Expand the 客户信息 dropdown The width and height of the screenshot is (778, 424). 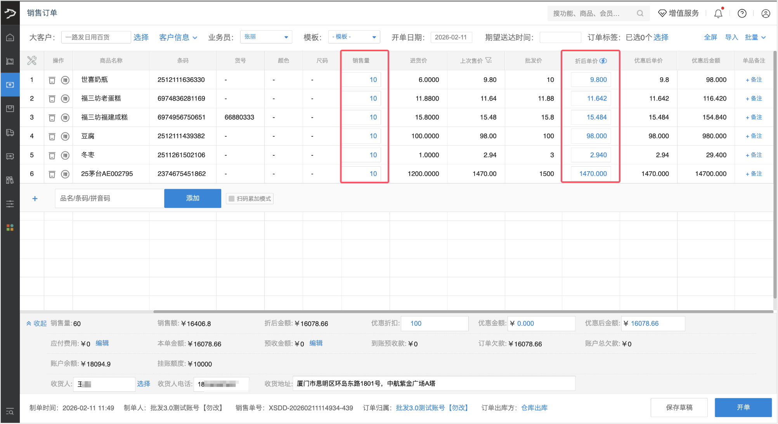click(178, 38)
